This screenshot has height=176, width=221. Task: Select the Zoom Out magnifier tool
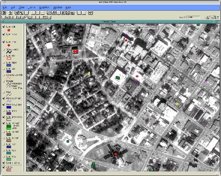coord(22,18)
